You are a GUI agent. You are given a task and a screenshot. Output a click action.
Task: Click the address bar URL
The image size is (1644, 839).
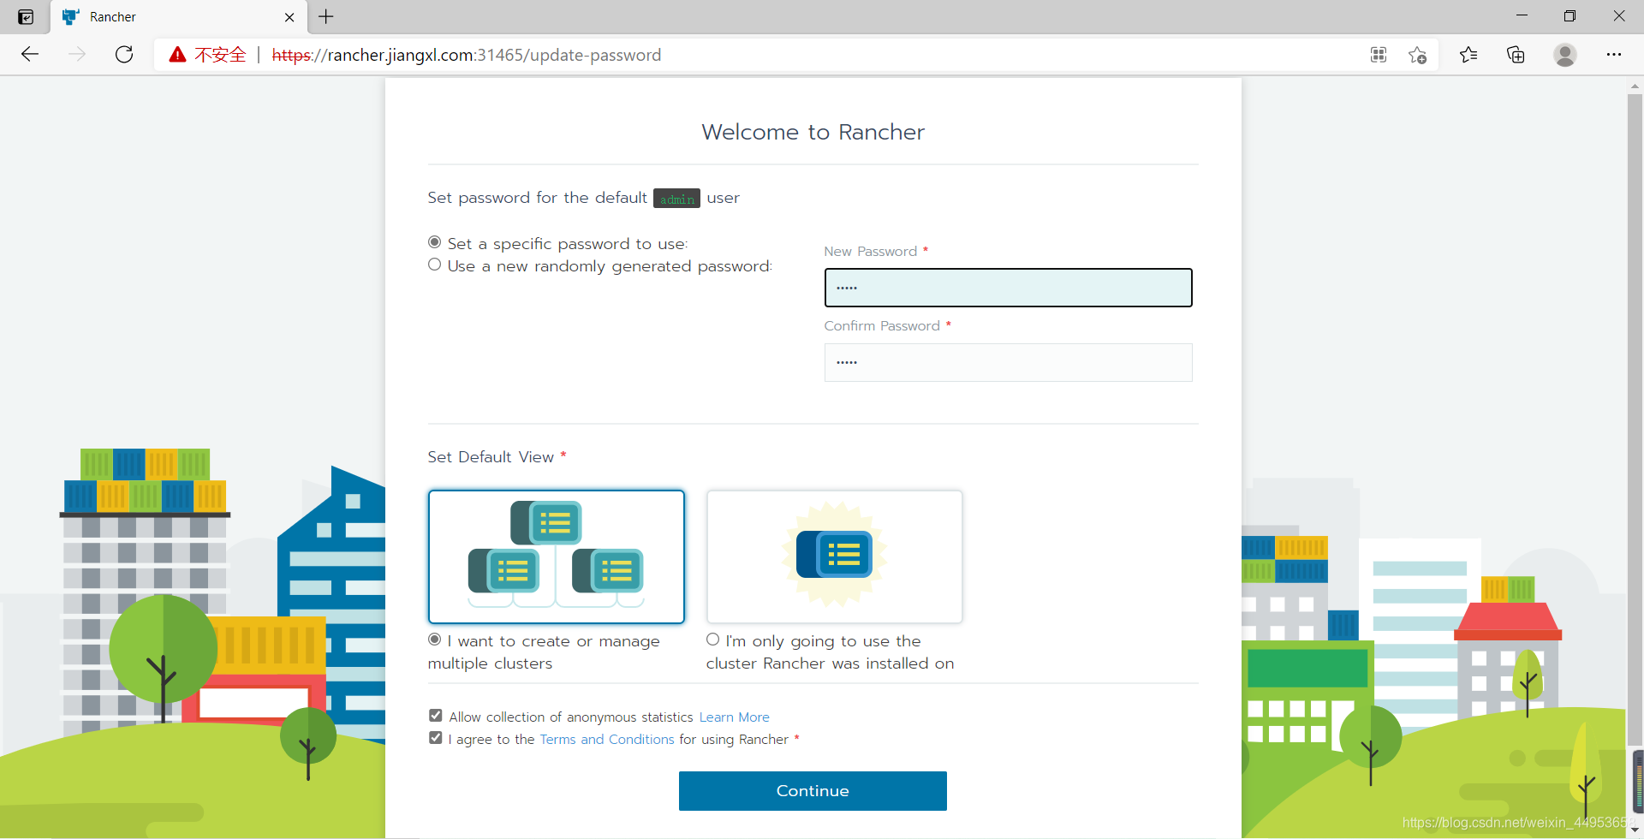tap(467, 55)
